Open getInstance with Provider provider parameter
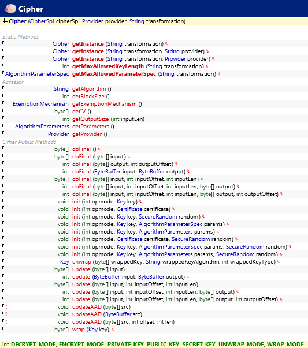 88,59
